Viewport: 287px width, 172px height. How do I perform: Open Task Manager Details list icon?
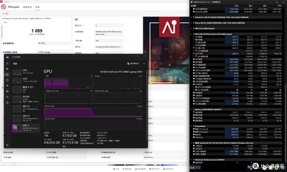click(7, 97)
